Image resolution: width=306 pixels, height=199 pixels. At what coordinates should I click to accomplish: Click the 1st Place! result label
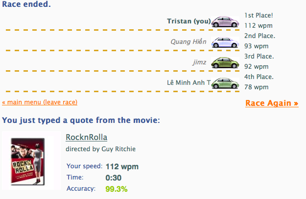[x=259, y=16]
